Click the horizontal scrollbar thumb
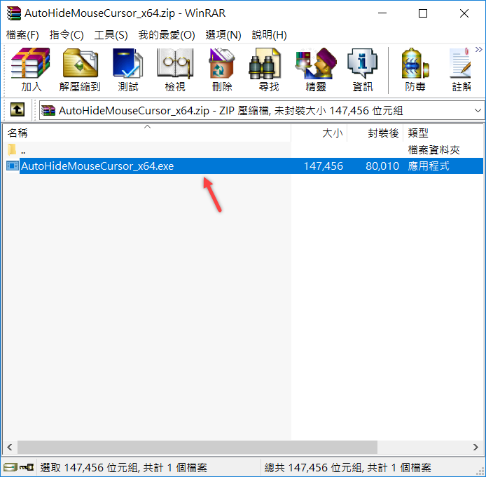 coord(197,448)
